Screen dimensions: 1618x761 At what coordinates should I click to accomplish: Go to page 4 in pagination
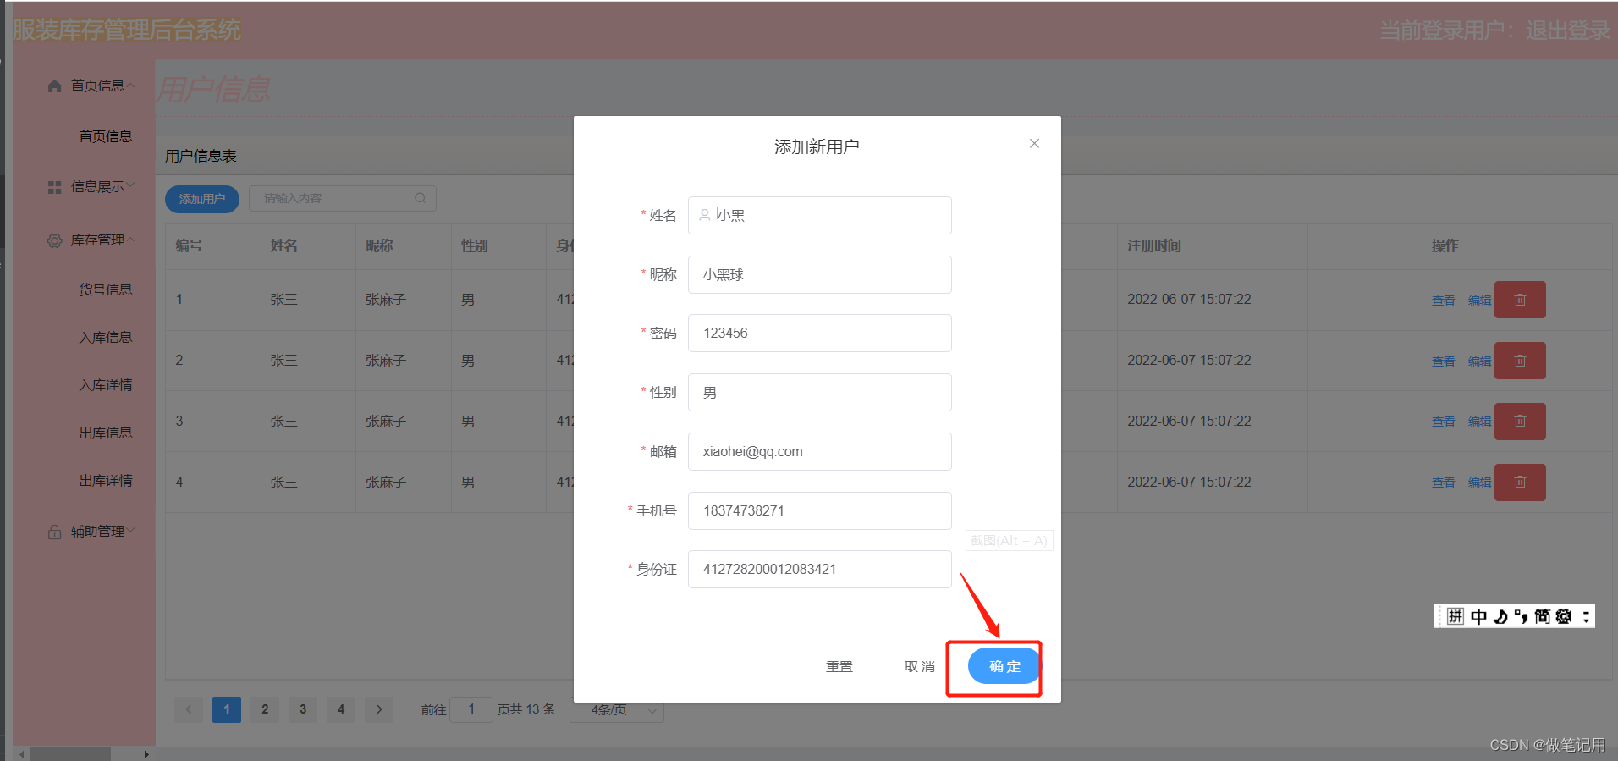tap(341, 709)
